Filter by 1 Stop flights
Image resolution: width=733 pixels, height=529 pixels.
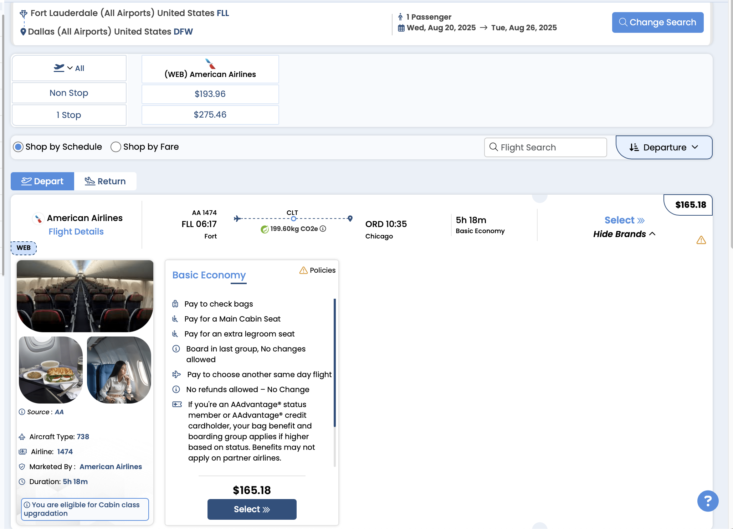[x=69, y=115]
